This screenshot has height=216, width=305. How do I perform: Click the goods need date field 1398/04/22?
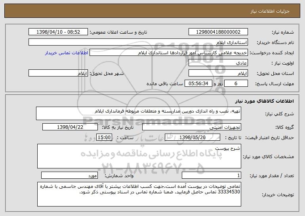(x=70, y=127)
